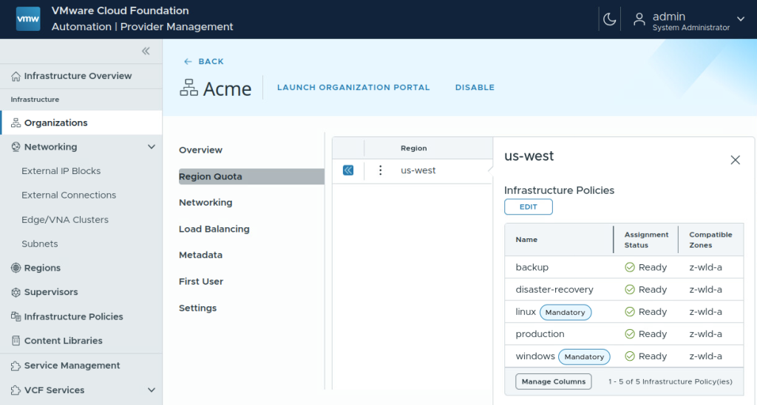Click the Content Libraries sidebar icon

coord(16,341)
